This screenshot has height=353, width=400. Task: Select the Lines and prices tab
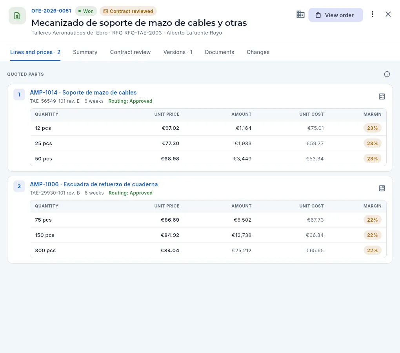point(35,52)
